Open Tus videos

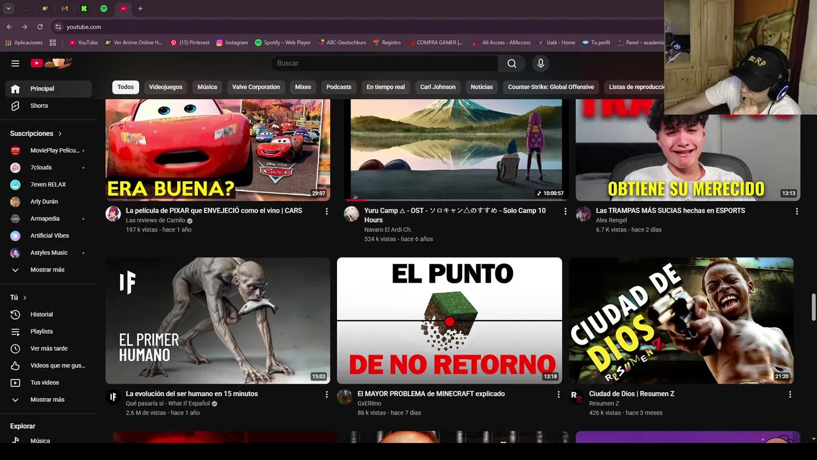coord(49,383)
